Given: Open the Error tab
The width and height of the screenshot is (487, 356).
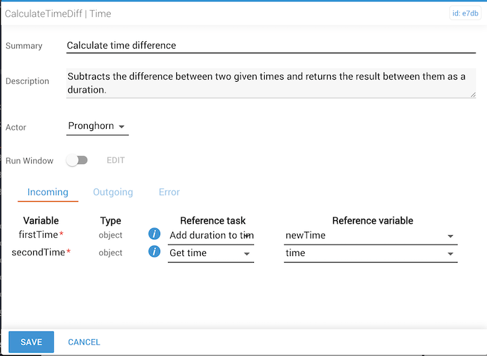Looking at the screenshot, I should tap(169, 192).
